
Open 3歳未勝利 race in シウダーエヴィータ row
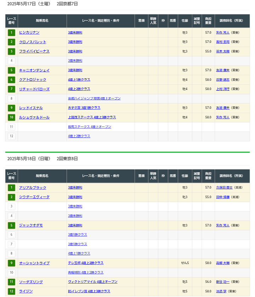[75, 197]
